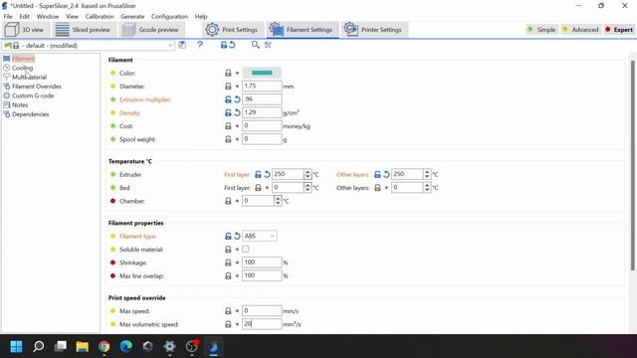The width and height of the screenshot is (637, 358).
Task: Reset Extrusion multiplier with undo arrow
Action: click(237, 99)
